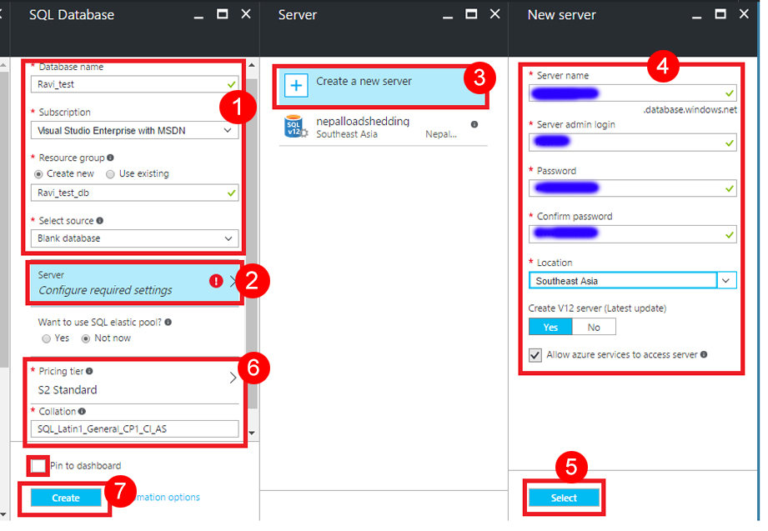
Task: Open the Select source dropdown showing Blank database
Action: click(x=135, y=238)
